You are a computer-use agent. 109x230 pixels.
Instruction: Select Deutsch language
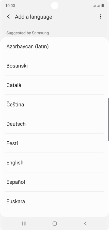(x=54, y=124)
